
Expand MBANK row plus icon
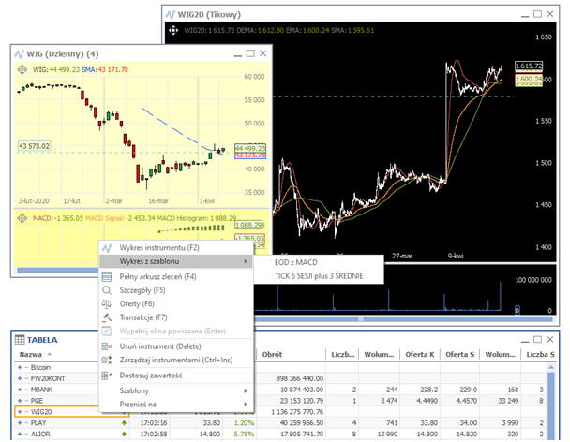(x=20, y=390)
